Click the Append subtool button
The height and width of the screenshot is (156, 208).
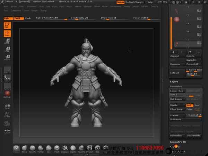175,56
